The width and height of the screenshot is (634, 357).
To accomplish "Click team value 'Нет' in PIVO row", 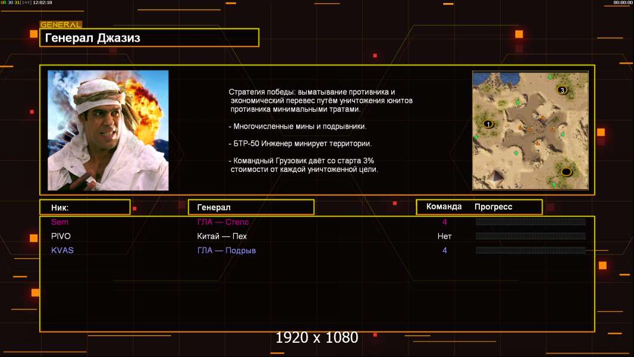I will click(445, 236).
